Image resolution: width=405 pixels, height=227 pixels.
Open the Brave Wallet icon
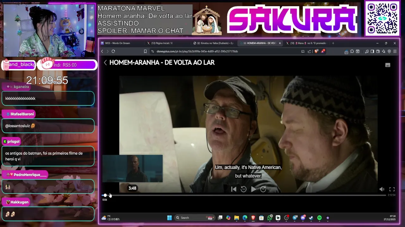pyautogui.click(x=378, y=51)
